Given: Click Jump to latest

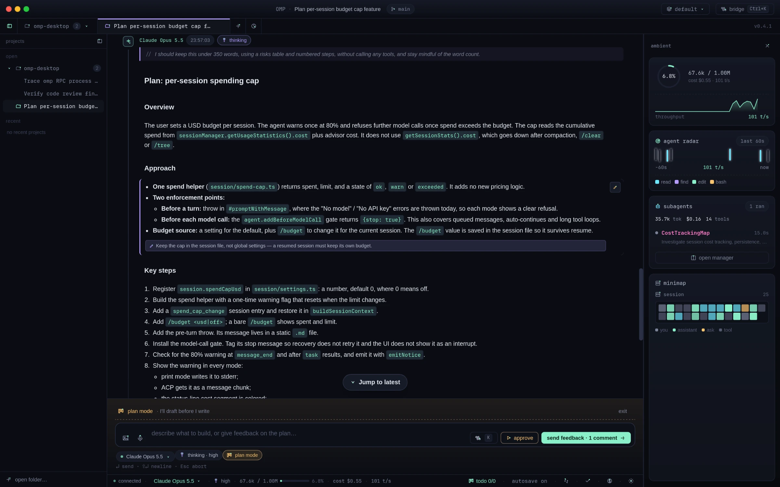Looking at the screenshot, I should pos(375,382).
